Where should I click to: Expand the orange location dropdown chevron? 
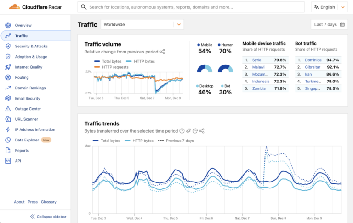pyautogui.click(x=179, y=24)
